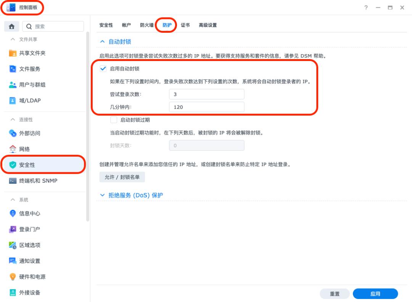Enable the 启动封锁过期 checkbox

[113, 120]
